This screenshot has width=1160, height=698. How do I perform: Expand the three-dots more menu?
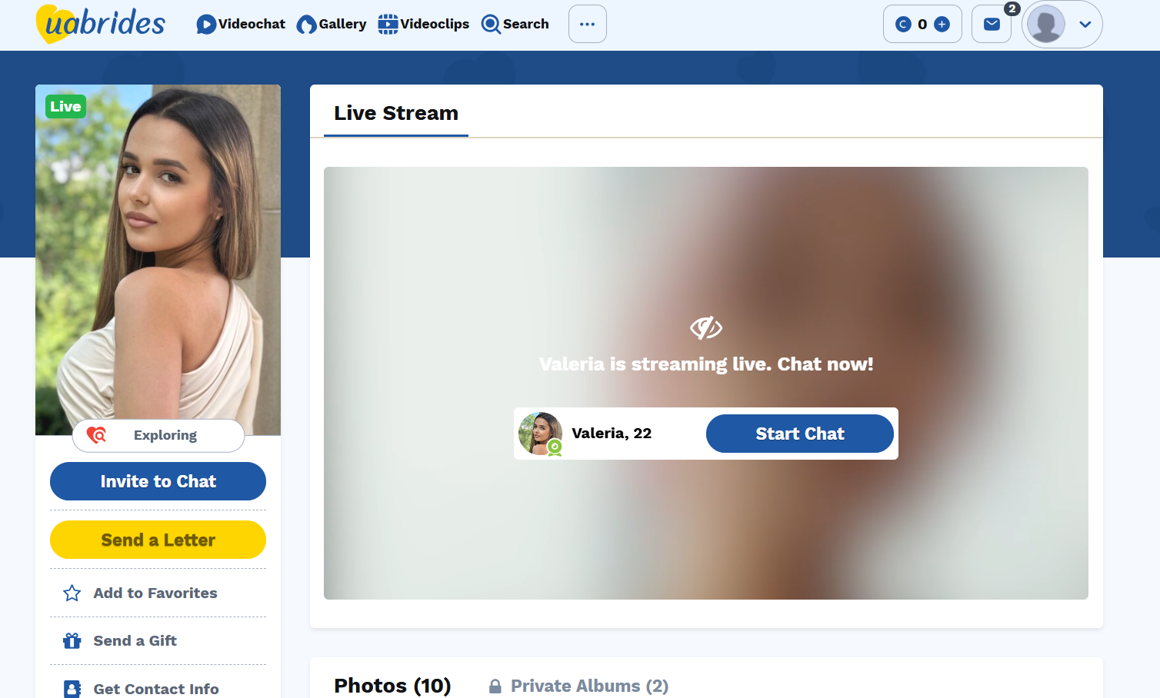coord(587,25)
